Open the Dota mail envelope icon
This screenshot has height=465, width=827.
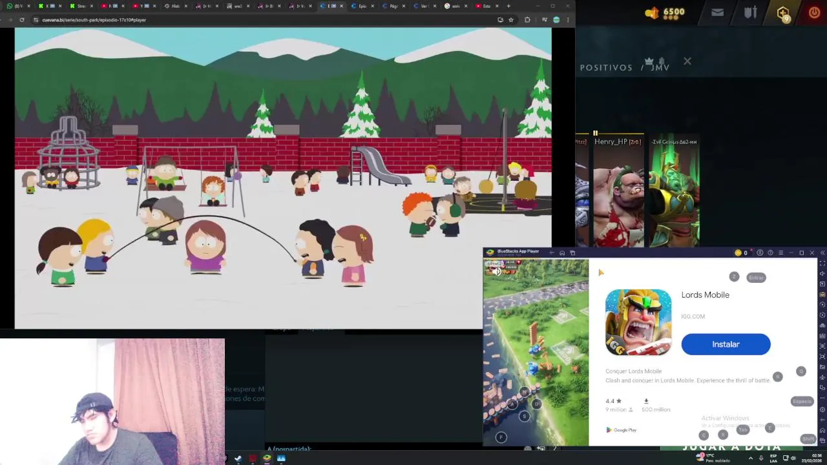(717, 12)
